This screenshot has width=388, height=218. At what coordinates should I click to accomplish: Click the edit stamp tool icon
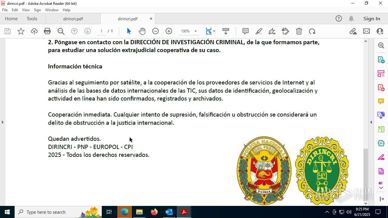tap(286, 31)
